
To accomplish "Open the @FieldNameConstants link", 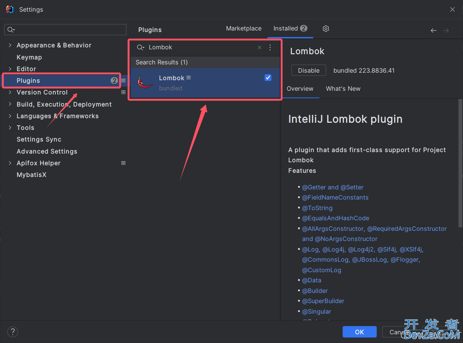I will pos(335,197).
